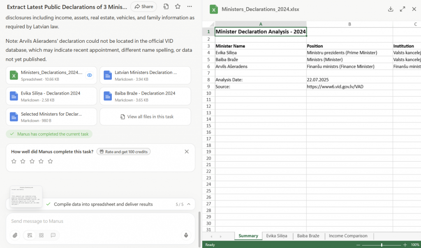Open the three-dot more options menu

coord(190,7)
